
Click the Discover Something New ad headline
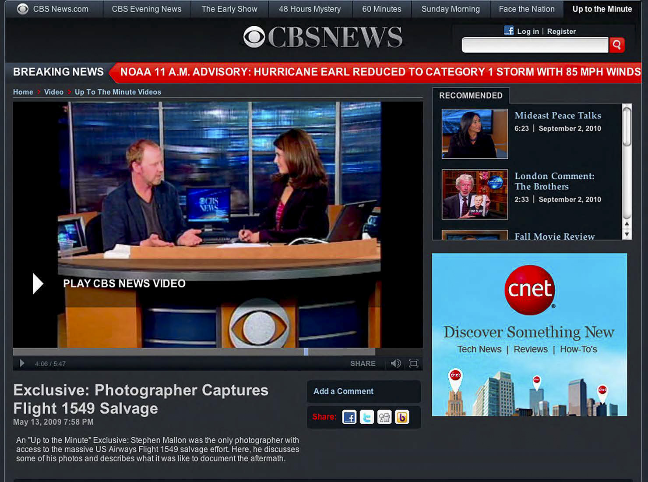529,332
